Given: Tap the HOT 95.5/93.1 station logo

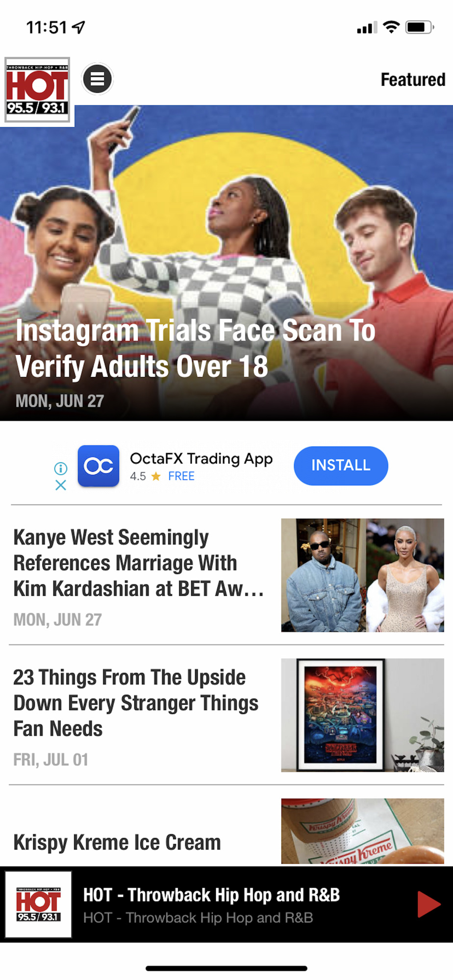Looking at the screenshot, I should (x=37, y=91).
